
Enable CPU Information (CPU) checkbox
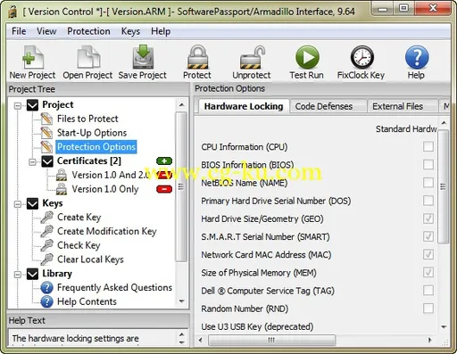point(428,146)
